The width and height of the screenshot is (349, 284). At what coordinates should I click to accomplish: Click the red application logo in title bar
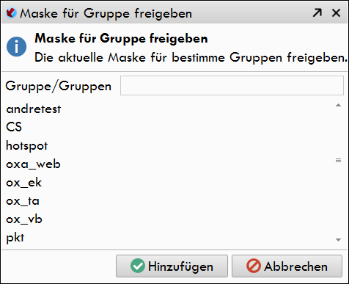(11, 12)
